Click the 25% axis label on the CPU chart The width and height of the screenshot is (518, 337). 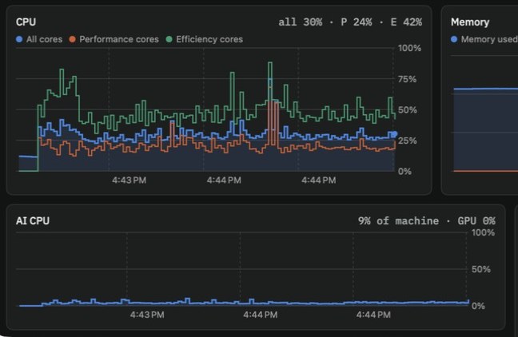coord(407,141)
